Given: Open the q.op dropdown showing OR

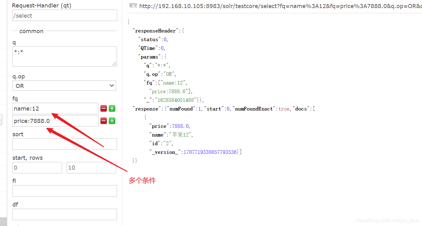Looking at the screenshot, I should tap(64, 86).
